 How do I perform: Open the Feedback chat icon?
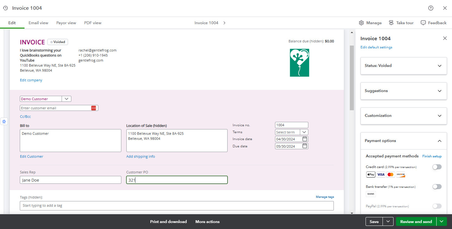pos(423,23)
